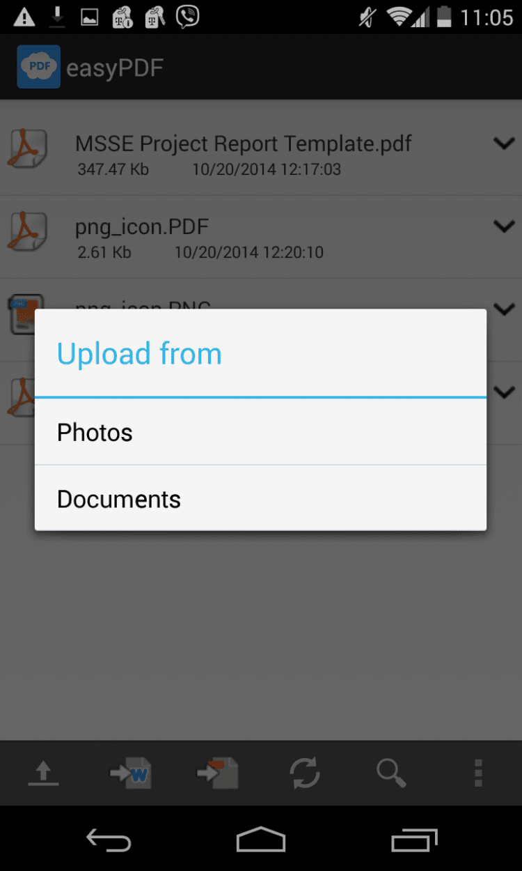Tap the Android home navigation button
Screen dimensions: 522x871
click(261, 840)
